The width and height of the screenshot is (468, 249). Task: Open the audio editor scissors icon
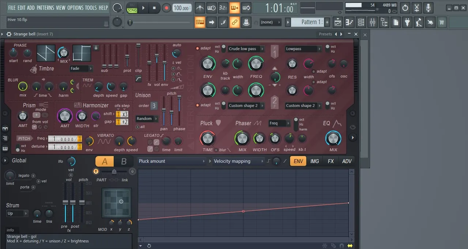417,8
